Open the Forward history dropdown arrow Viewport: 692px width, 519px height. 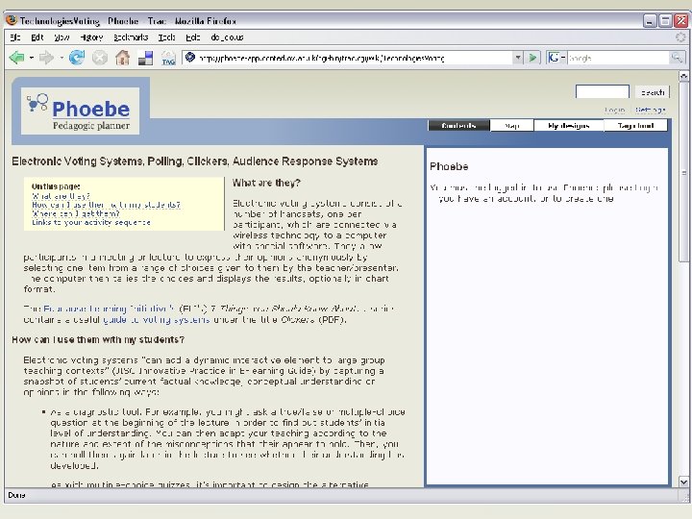pyautogui.click(x=62, y=58)
